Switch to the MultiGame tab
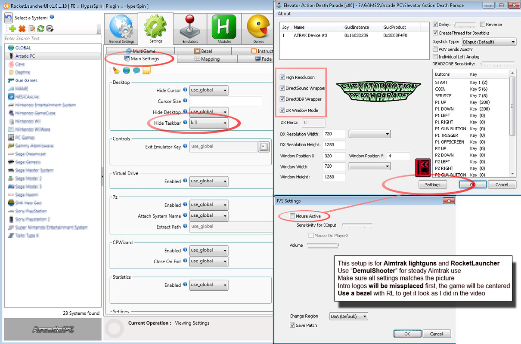Screen dimensions: 521x344 (140, 51)
